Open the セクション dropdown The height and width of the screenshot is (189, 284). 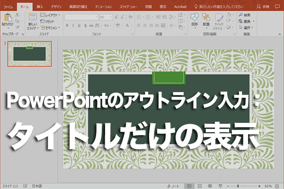[x=50, y=28]
